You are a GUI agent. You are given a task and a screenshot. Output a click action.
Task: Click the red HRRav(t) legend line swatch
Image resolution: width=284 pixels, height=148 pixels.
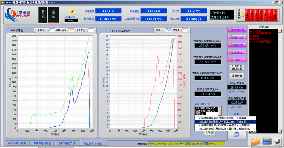71,30
